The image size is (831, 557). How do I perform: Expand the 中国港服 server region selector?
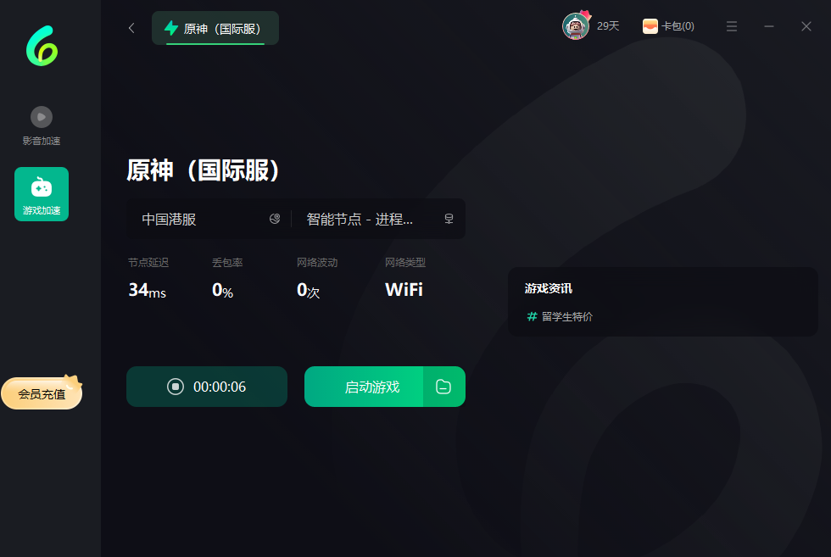[204, 219]
